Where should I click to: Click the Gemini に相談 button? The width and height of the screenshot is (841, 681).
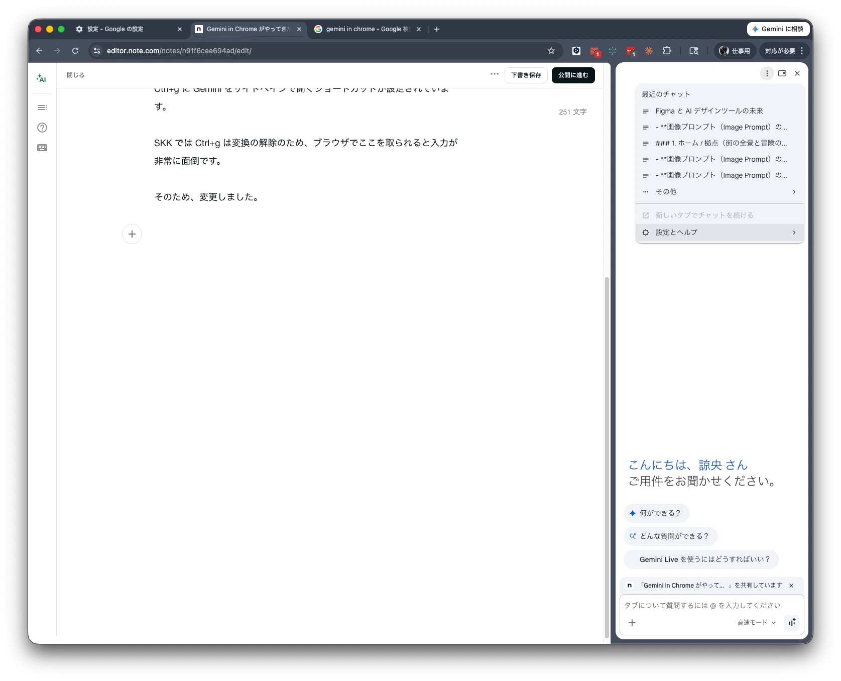click(x=777, y=29)
